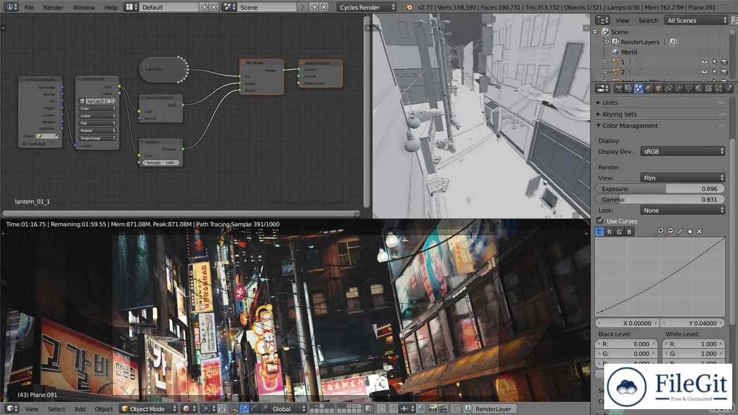
Task: Open the Render menu
Action: [x=53, y=7]
